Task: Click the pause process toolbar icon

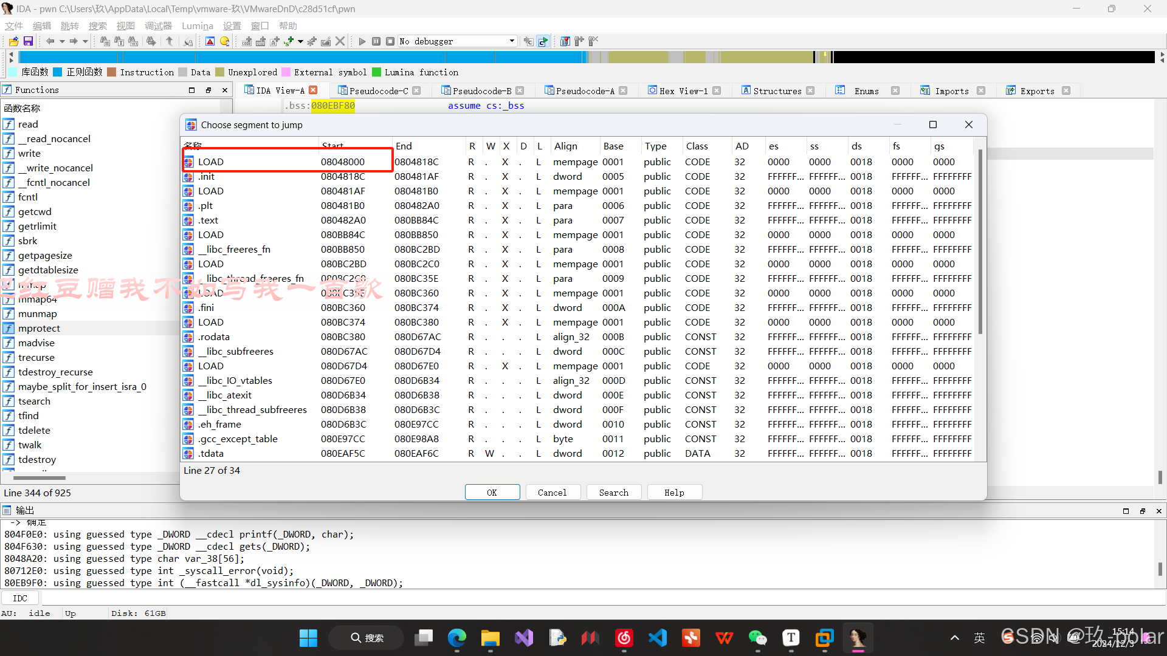Action: [x=376, y=41]
